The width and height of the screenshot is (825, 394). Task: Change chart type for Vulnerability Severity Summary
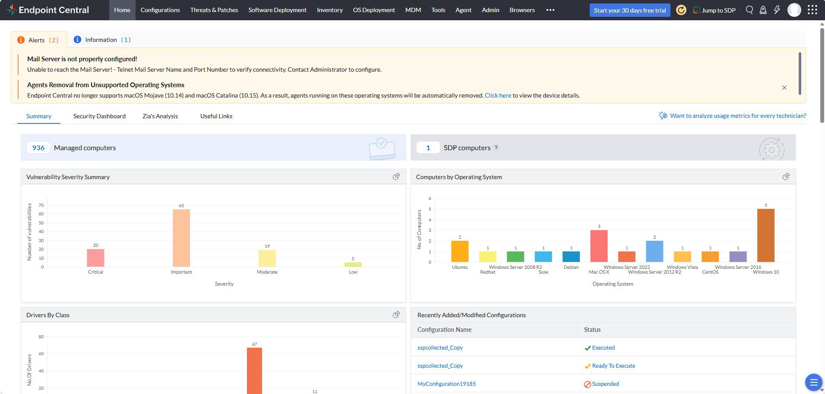click(396, 177)
